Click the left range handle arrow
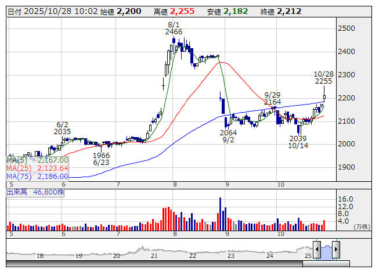 [x=317, y=249]
